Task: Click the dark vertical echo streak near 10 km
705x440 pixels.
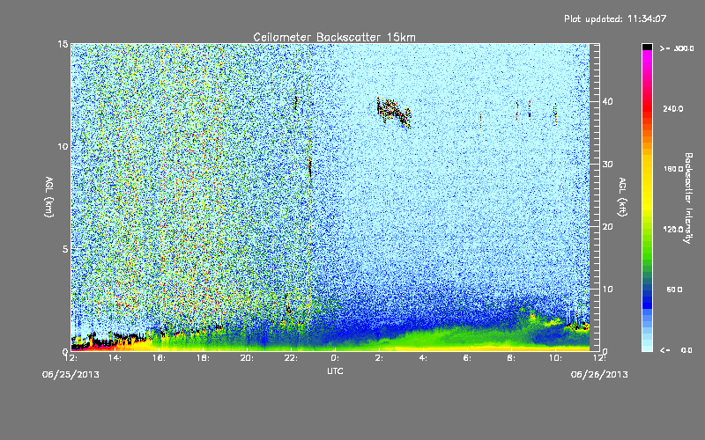Action: 310,166
